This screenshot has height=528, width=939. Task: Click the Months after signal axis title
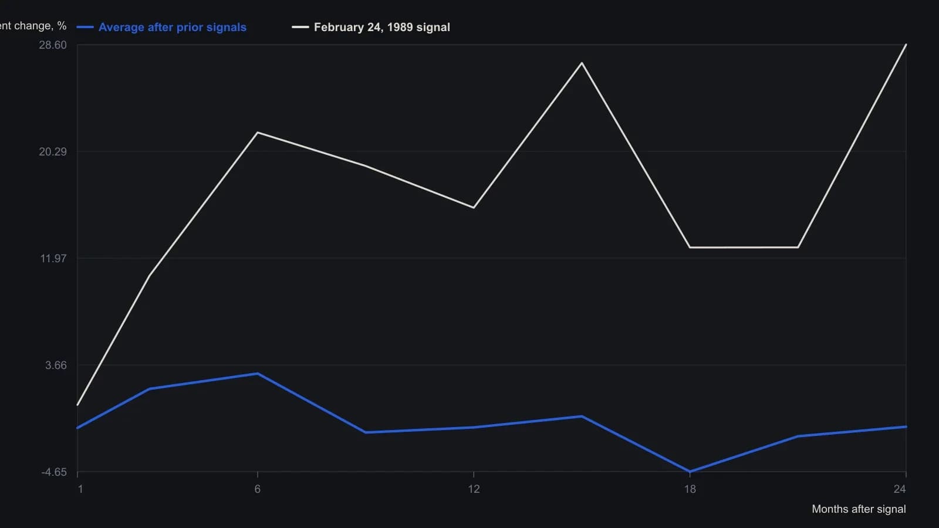pyautogui.click(x=859, y=509)
